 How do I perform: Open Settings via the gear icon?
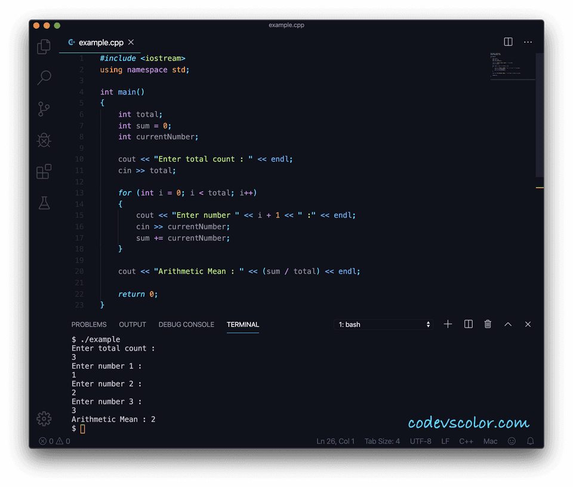[x=44, y=419]
